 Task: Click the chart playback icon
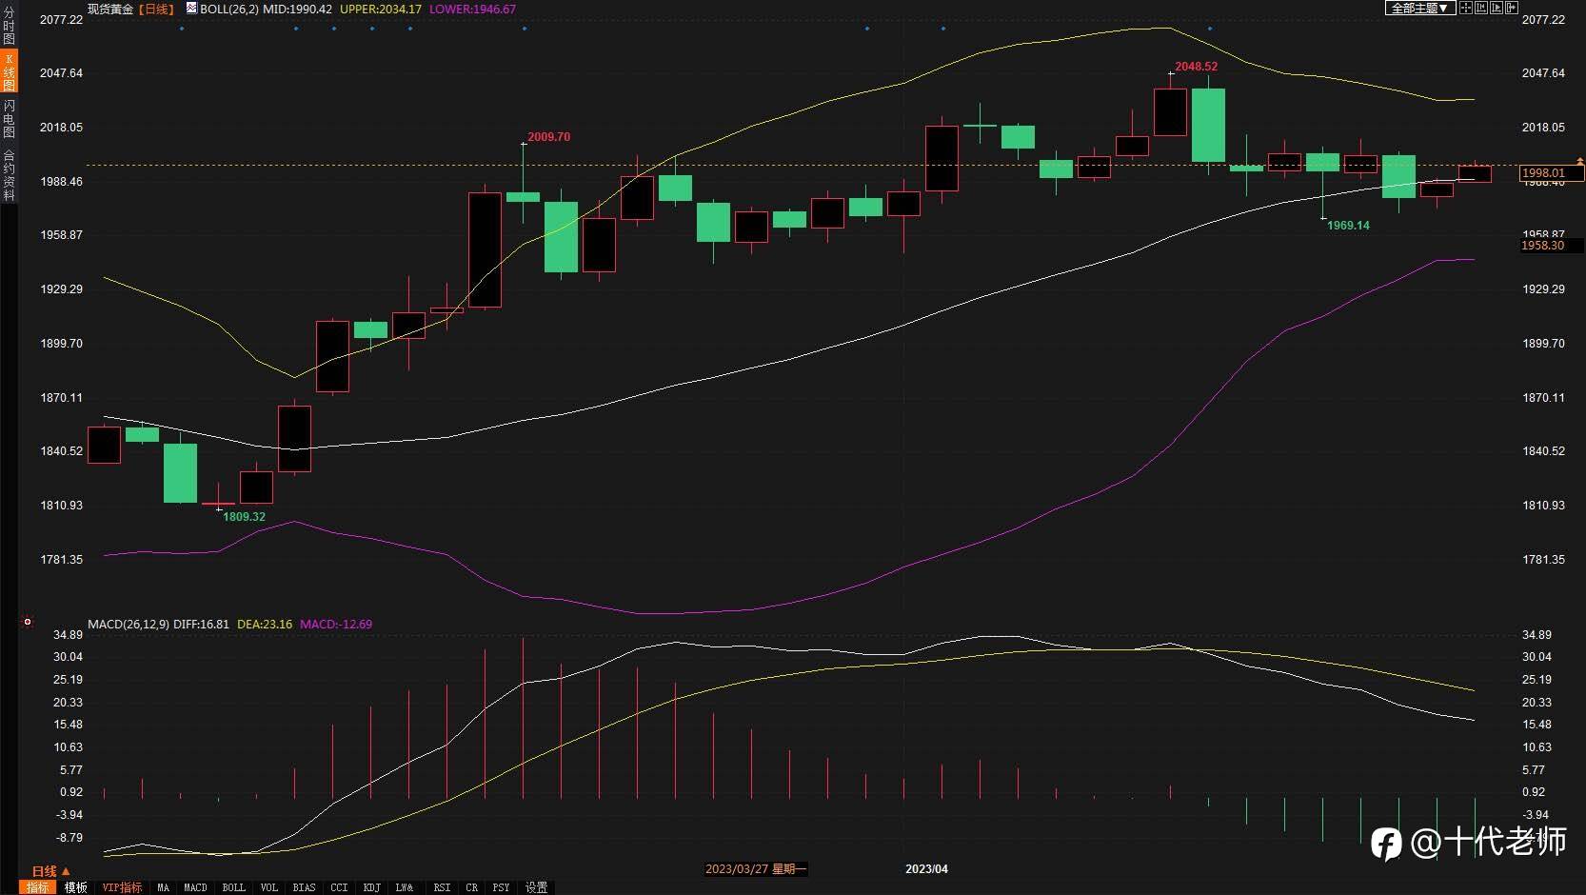pyautogui.click(x=1497, y=8)
